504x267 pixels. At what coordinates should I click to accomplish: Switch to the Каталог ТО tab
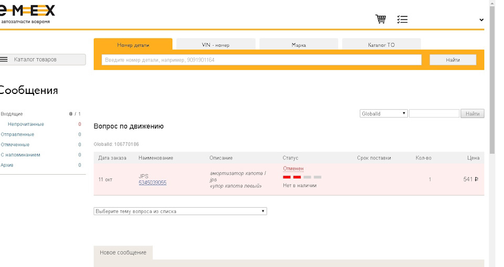point(381,45)
